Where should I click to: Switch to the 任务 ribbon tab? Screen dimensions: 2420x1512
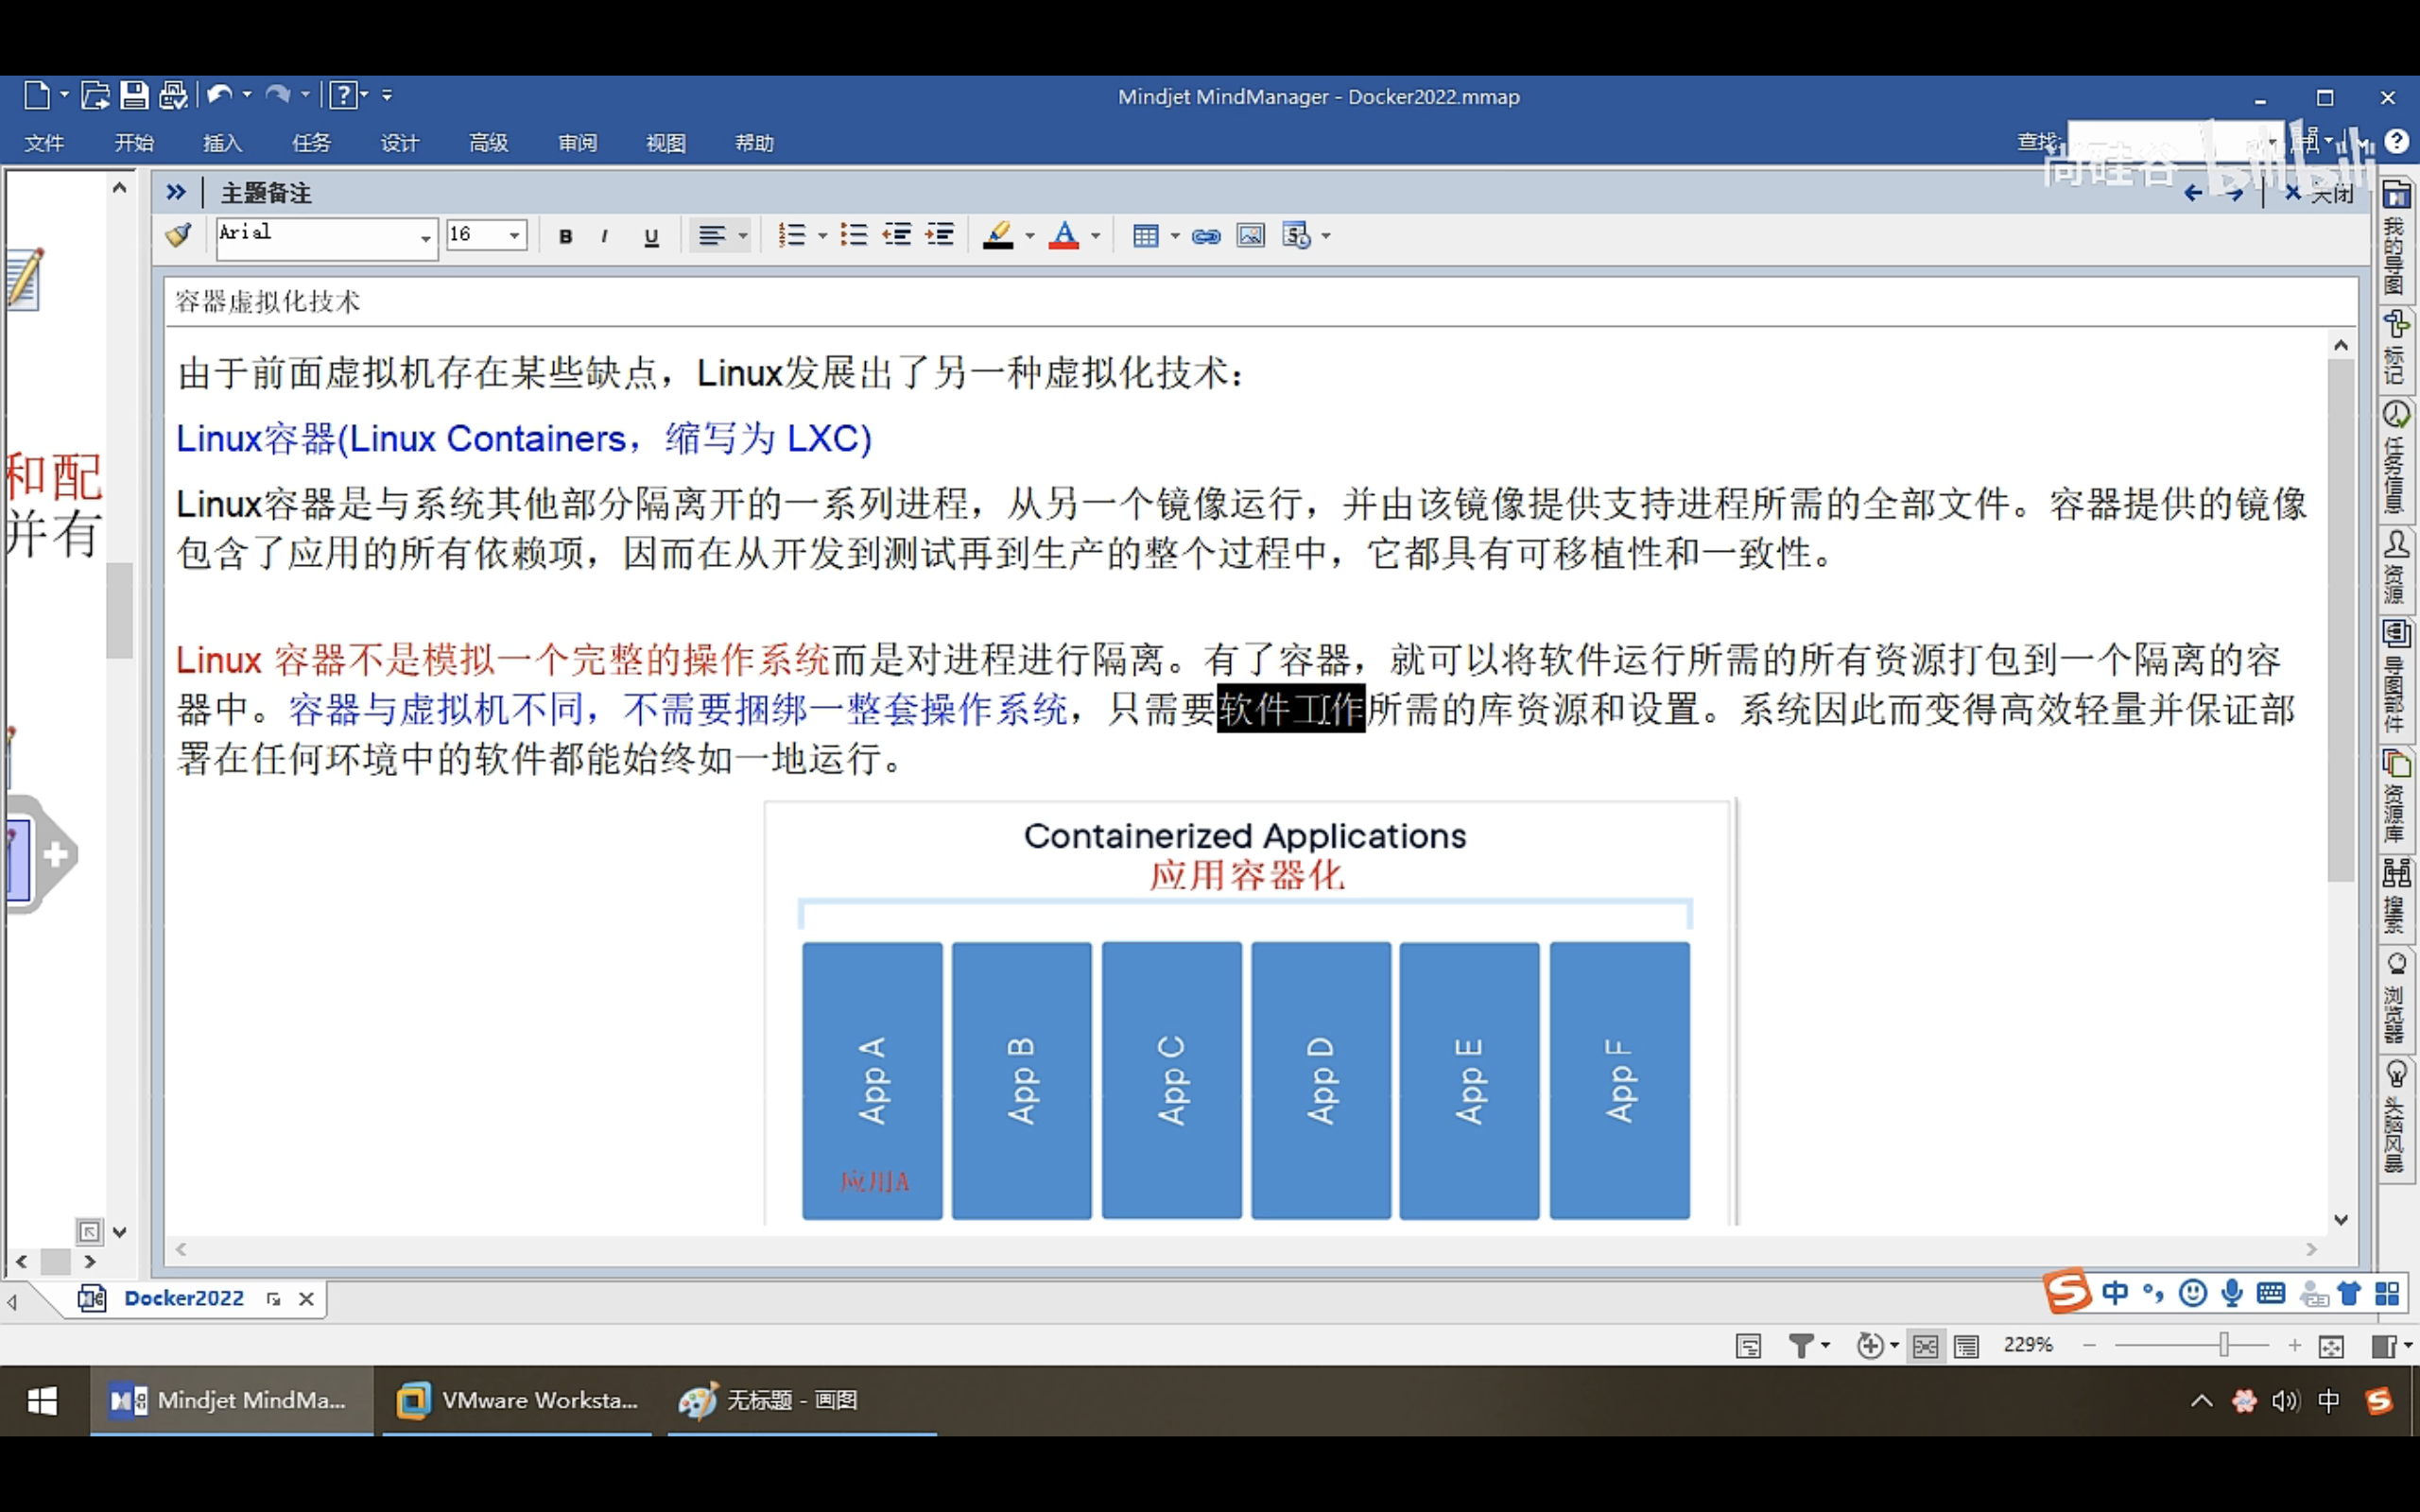tap(311, 143)
